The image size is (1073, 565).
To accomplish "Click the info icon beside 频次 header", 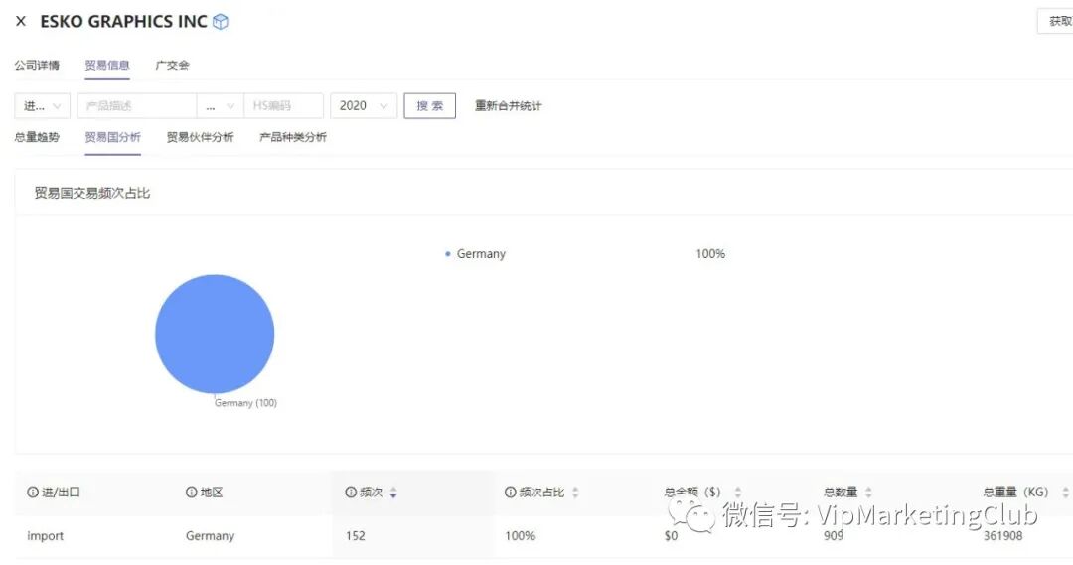I will [x=351, y=492].
